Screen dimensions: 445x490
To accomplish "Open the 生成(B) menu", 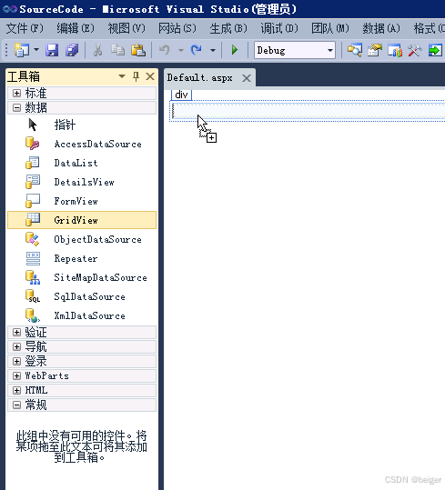I will [228, 28].
